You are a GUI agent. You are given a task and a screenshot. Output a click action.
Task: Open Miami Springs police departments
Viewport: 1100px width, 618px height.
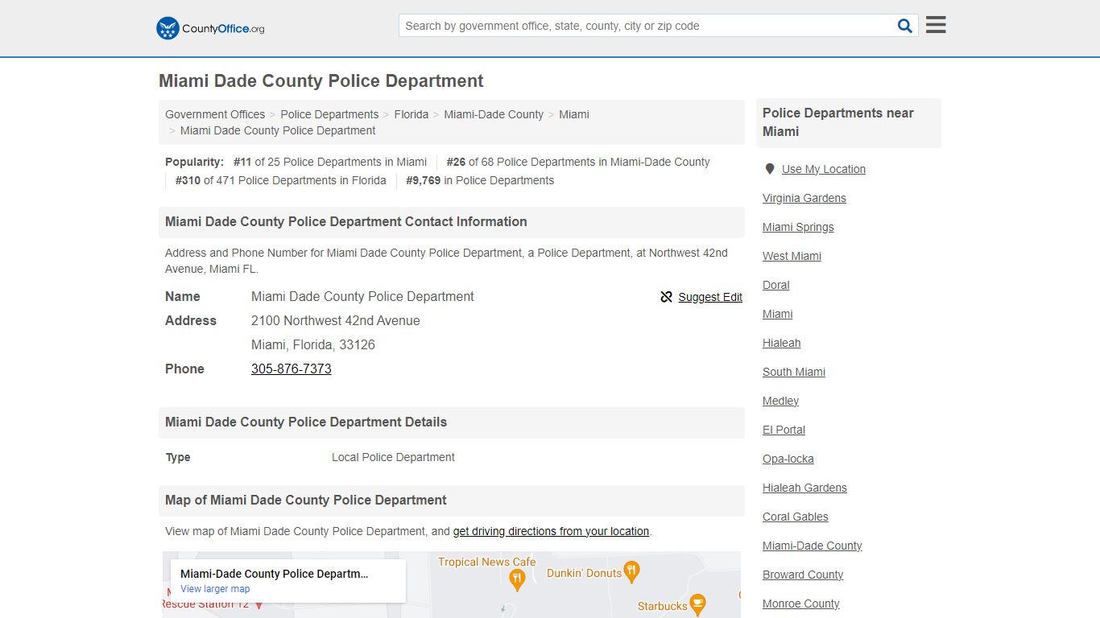tap(798, 227)
